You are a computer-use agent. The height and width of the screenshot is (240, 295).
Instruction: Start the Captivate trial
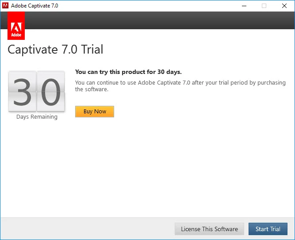point(268,229)
